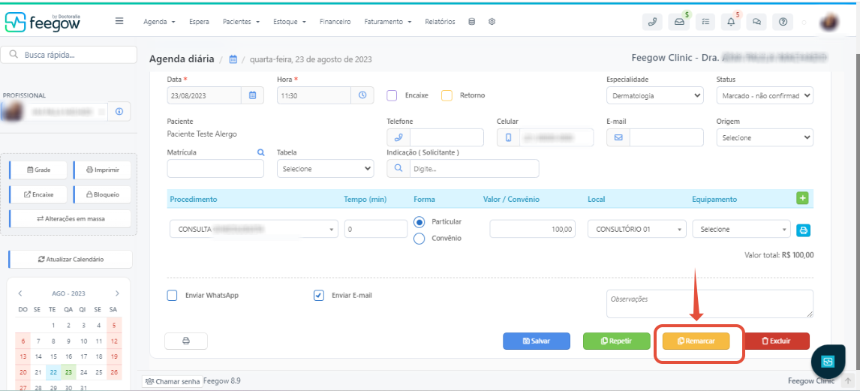Image resolution: width=860 pixels, height=391 pixels.
Task: Click the Salvar button
Action: click(537, 341)
